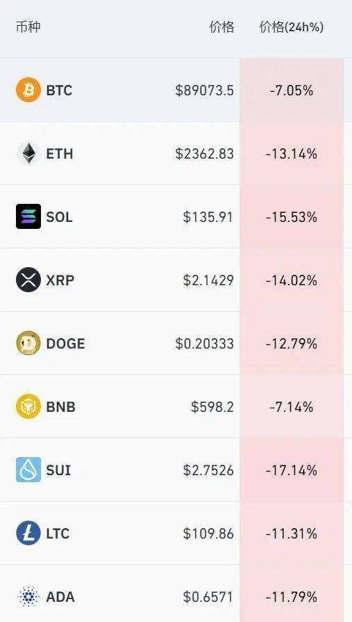
Task: Select the SUI -17.14% change cell
Action: [292, 470]
